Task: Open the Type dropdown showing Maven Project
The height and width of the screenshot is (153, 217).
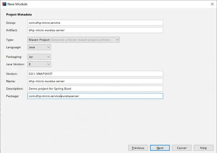Action: (74, 40)
